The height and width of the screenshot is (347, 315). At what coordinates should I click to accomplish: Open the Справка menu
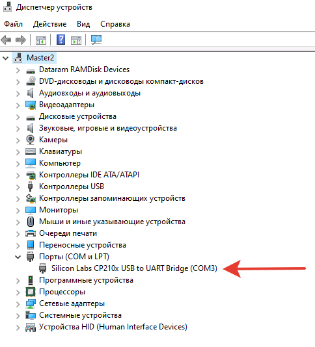point(115,24)
